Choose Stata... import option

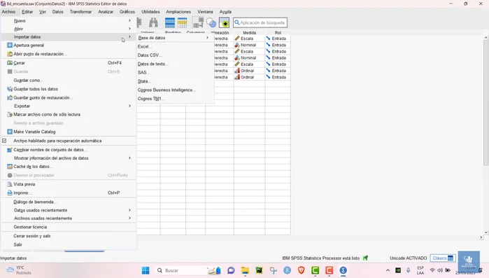pos(144,81)
